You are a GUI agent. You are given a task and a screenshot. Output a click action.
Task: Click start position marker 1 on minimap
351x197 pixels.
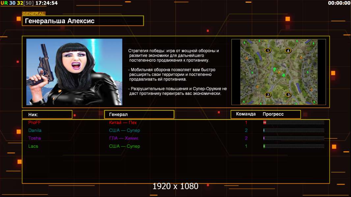pyautogui.click(x=268, y=51)
